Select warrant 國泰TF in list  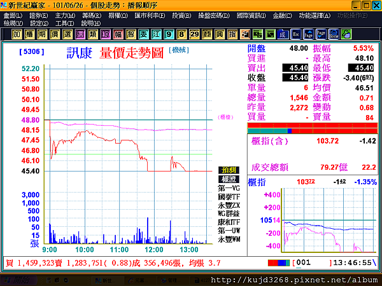[x=229, y=197]
